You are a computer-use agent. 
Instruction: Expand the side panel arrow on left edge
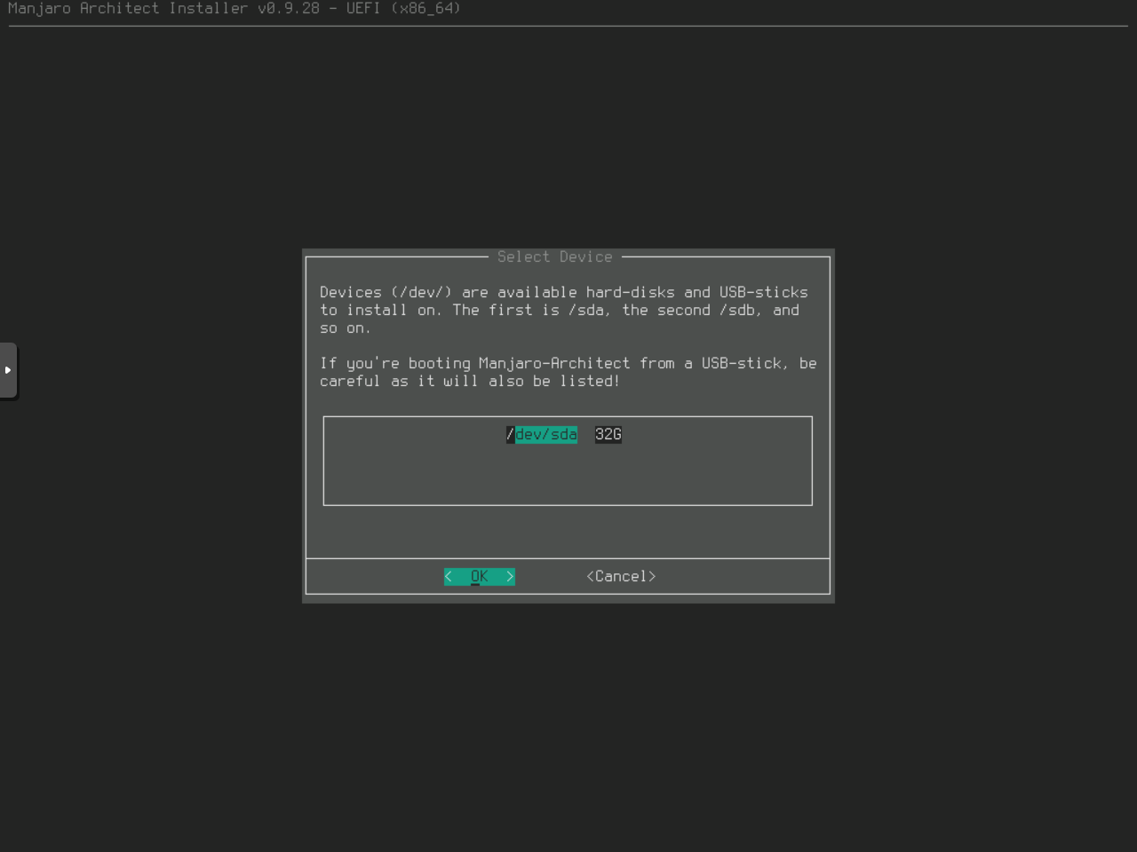8,370
